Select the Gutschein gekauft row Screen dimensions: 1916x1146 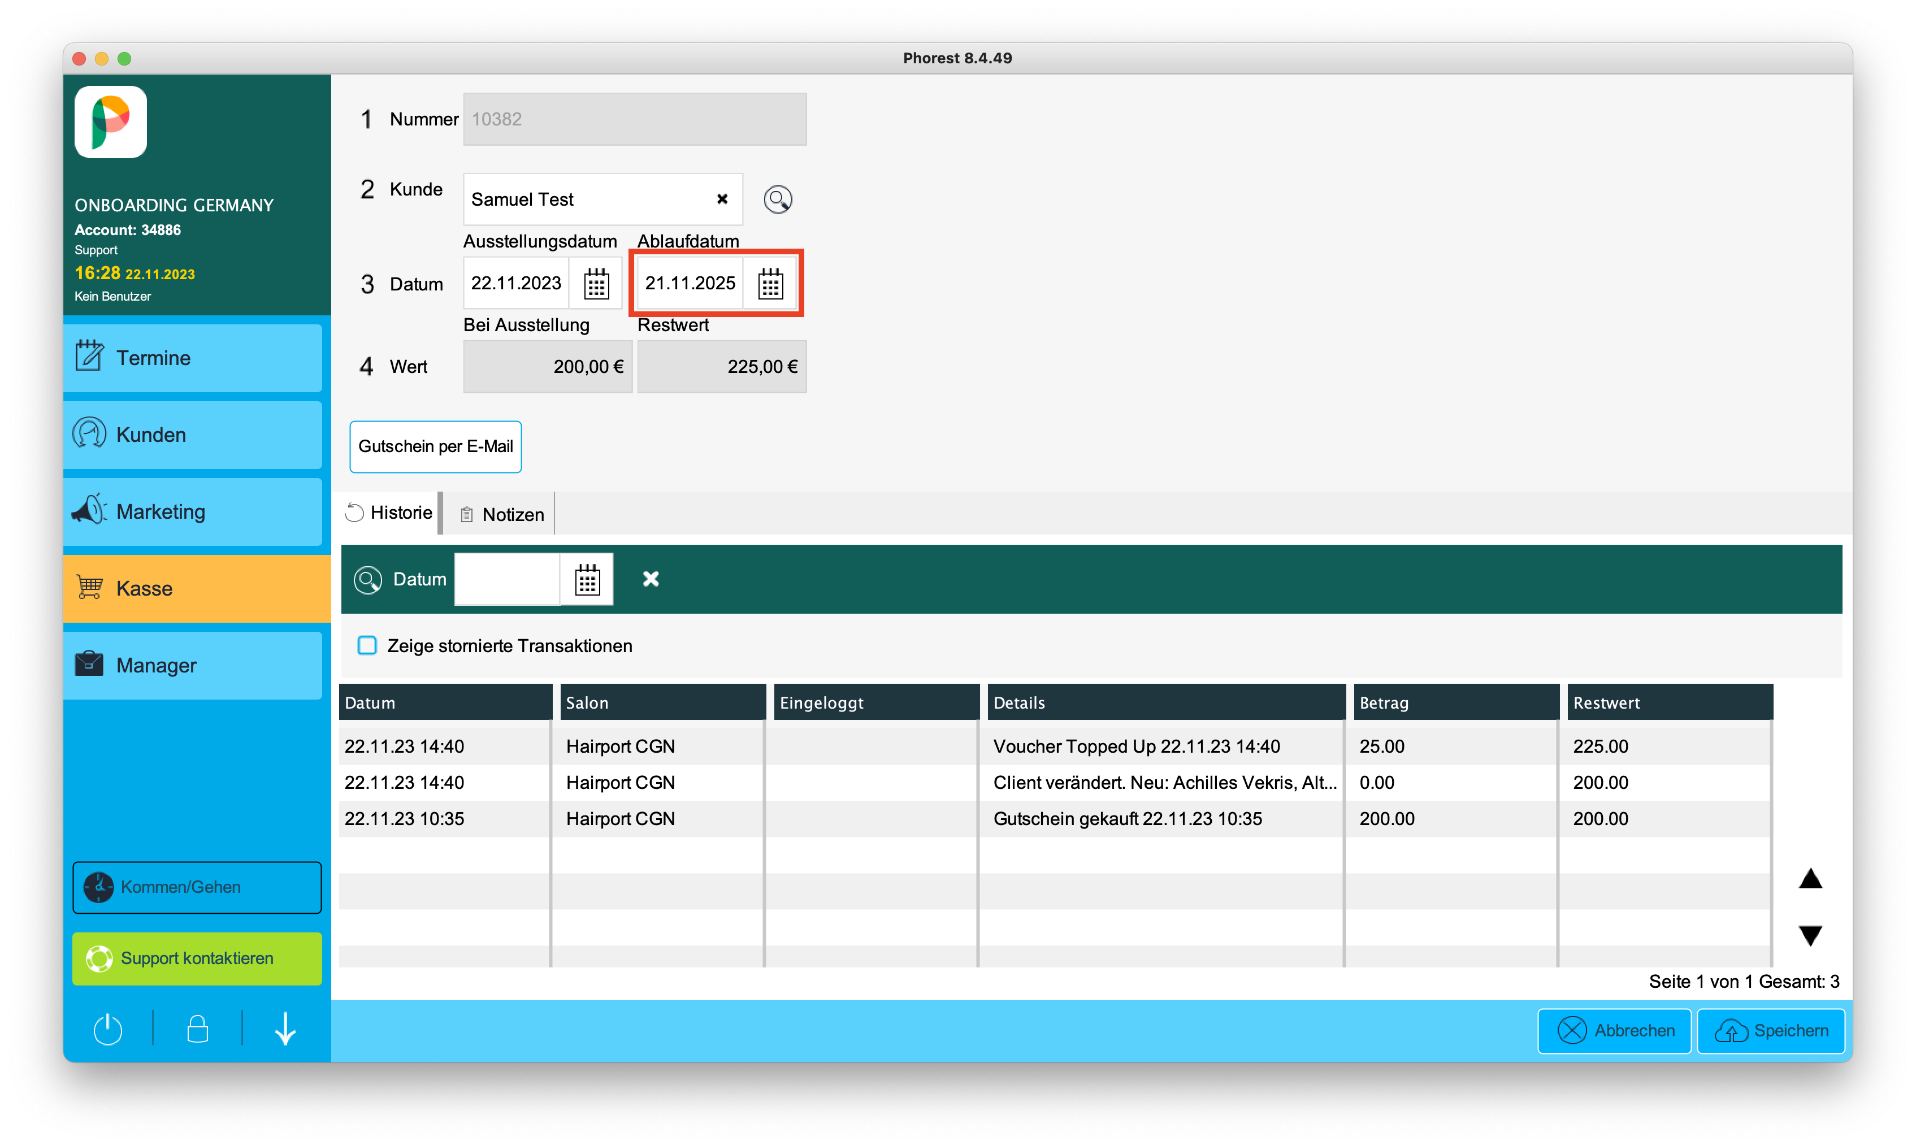coord(1055,819)
